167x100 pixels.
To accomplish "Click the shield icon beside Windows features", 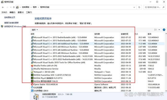I will point(2,26).
